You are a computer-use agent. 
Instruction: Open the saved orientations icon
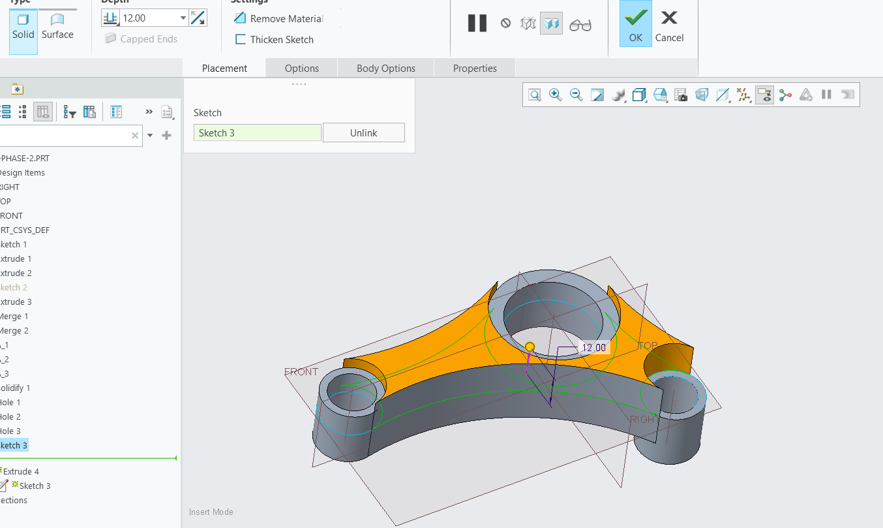(660, 95)
